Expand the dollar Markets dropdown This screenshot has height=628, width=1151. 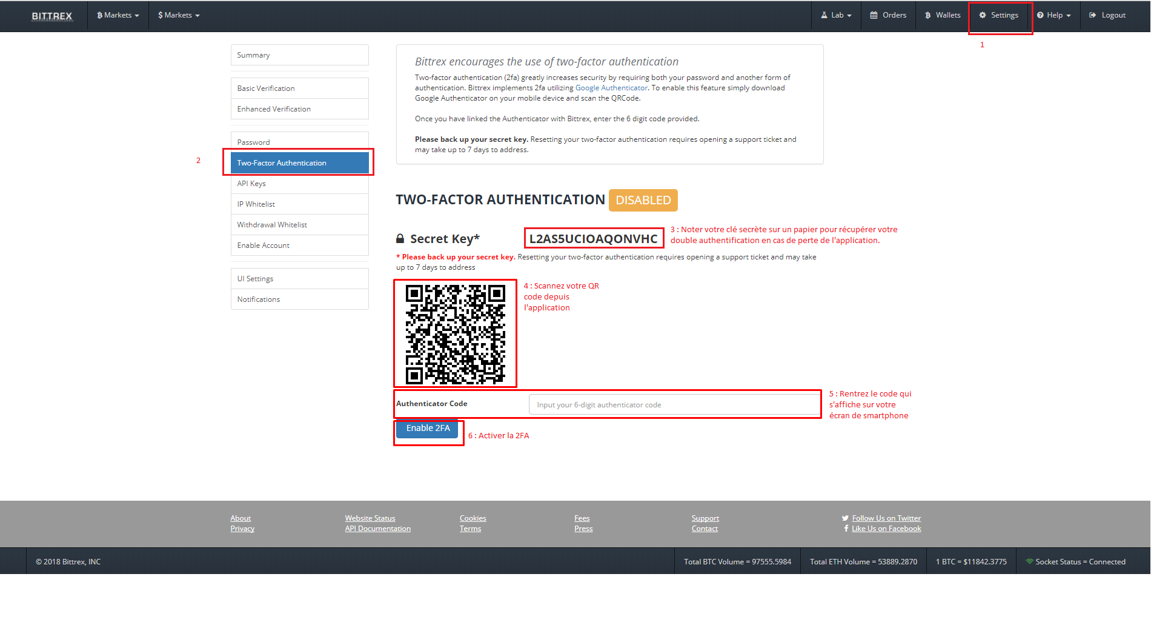point(179,15)
